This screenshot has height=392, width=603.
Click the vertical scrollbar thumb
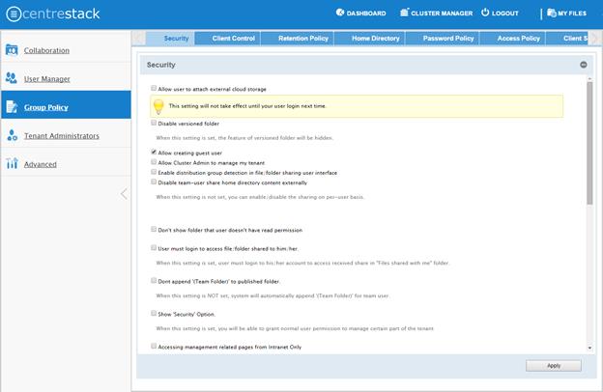589,143
